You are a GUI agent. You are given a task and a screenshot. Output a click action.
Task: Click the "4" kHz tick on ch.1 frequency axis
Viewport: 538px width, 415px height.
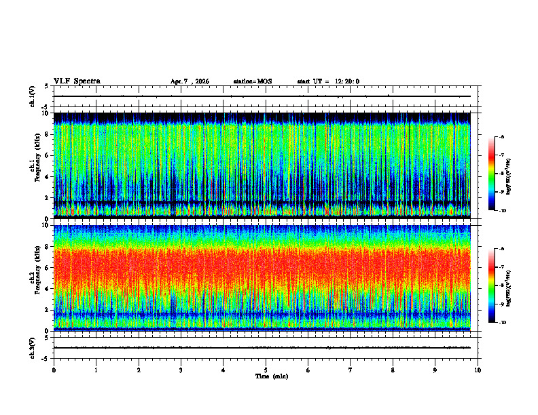(x=48, y=177)
